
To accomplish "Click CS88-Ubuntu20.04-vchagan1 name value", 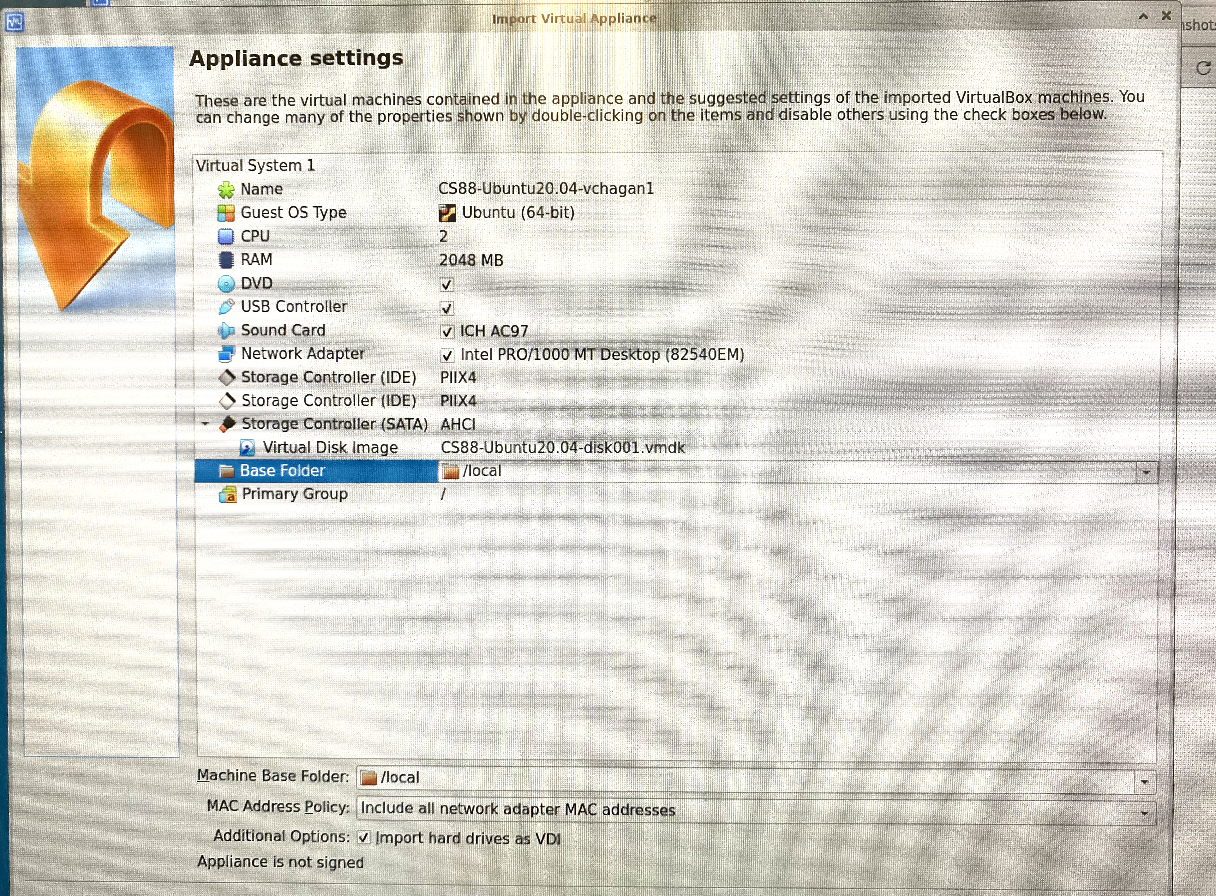I will point(546,189).
